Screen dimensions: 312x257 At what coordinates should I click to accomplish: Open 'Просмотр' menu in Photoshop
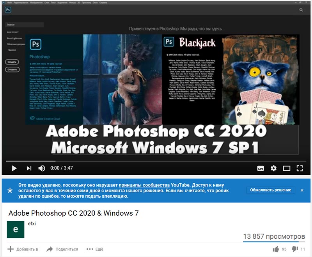(x=86, y=3)
